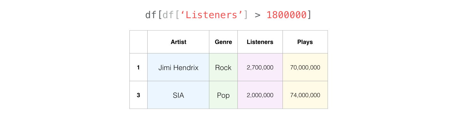
Task: Click the leading dark df text
Action: 151,15
